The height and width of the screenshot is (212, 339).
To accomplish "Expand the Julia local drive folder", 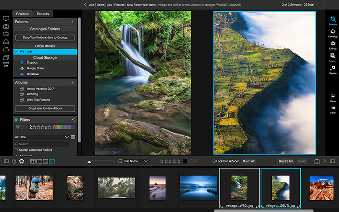I will point(16,51).
